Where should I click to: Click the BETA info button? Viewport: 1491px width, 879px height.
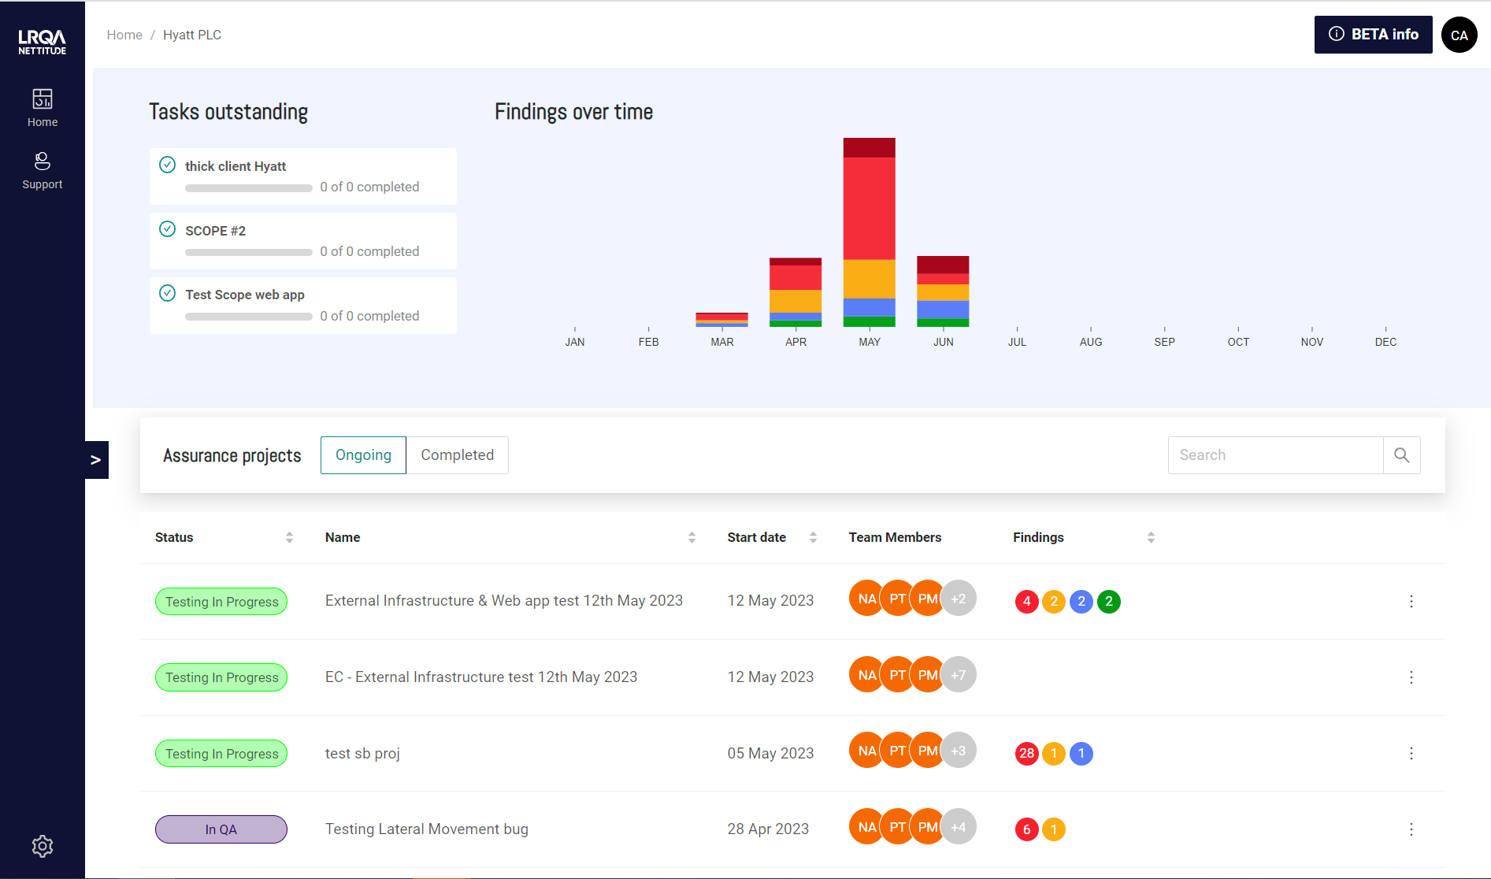pos(1373,35)
